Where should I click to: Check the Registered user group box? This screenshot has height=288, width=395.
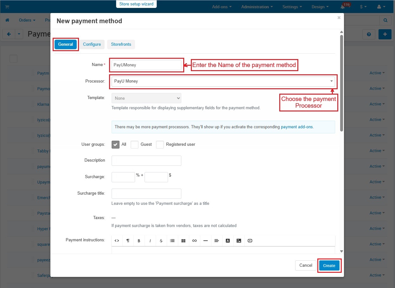click(160, 144)
